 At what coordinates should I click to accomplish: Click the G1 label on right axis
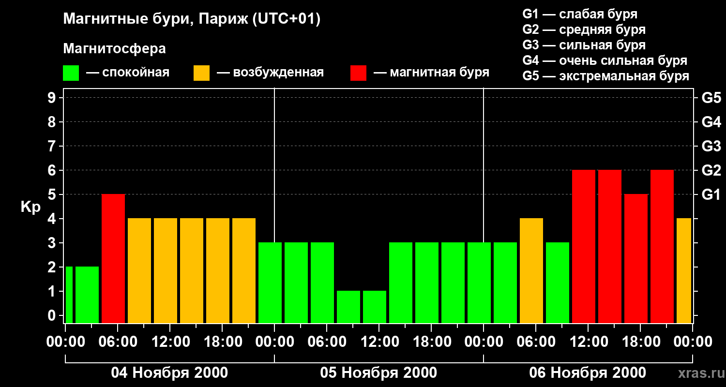tap(711, 194)
